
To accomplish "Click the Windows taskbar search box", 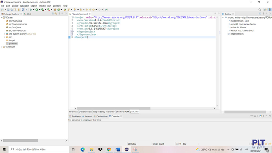I will (39, 149).
